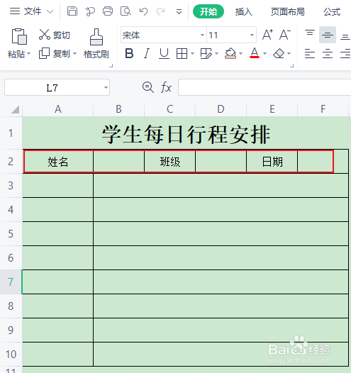
Task: Click the 班级 cell
Action: click(169, 162)
